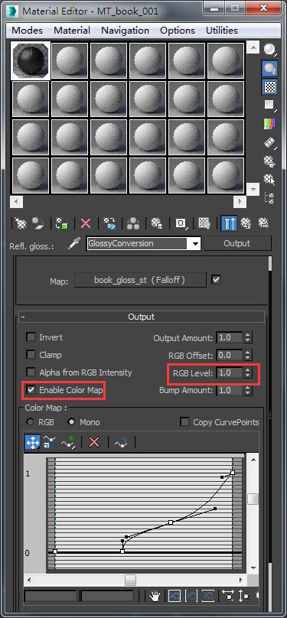
Task: Open the Modes menu
Action: pos(28,31)
